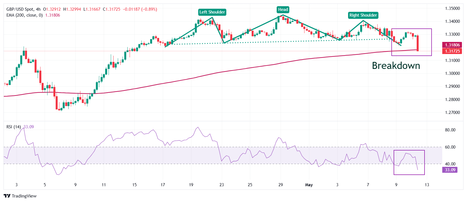Image resolution: width=467 pixels, height=202 pixels.
Task: Click the TradingView brand text
Action: pos(24,196)
